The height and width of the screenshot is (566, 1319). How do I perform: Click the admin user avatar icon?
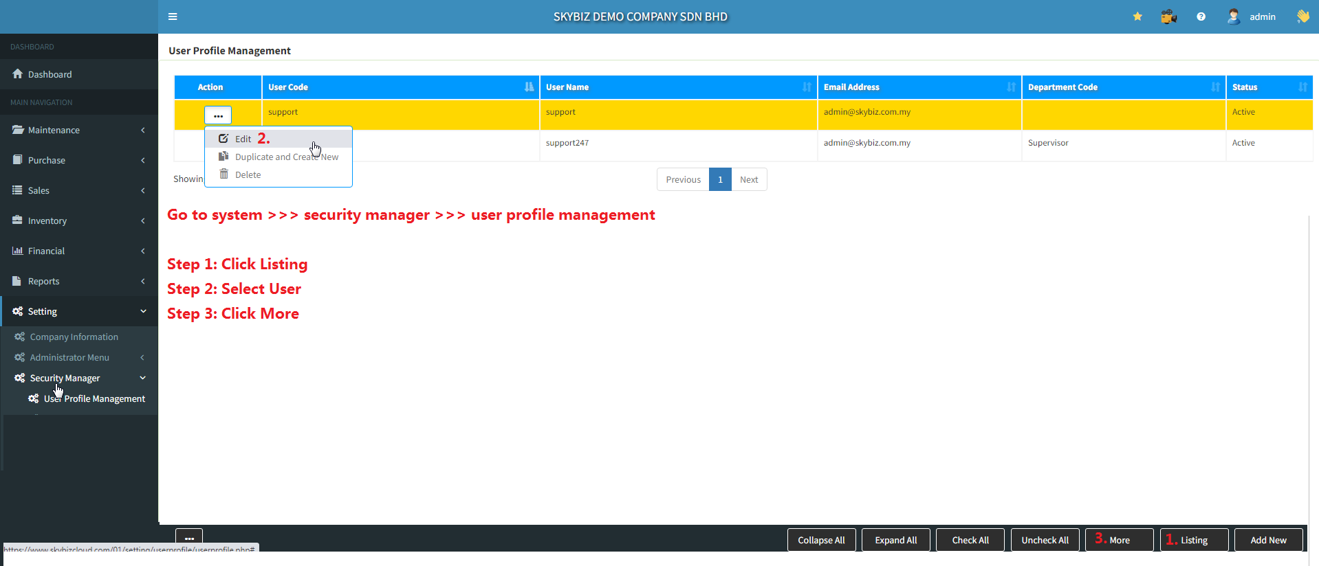pos(1233,16)
